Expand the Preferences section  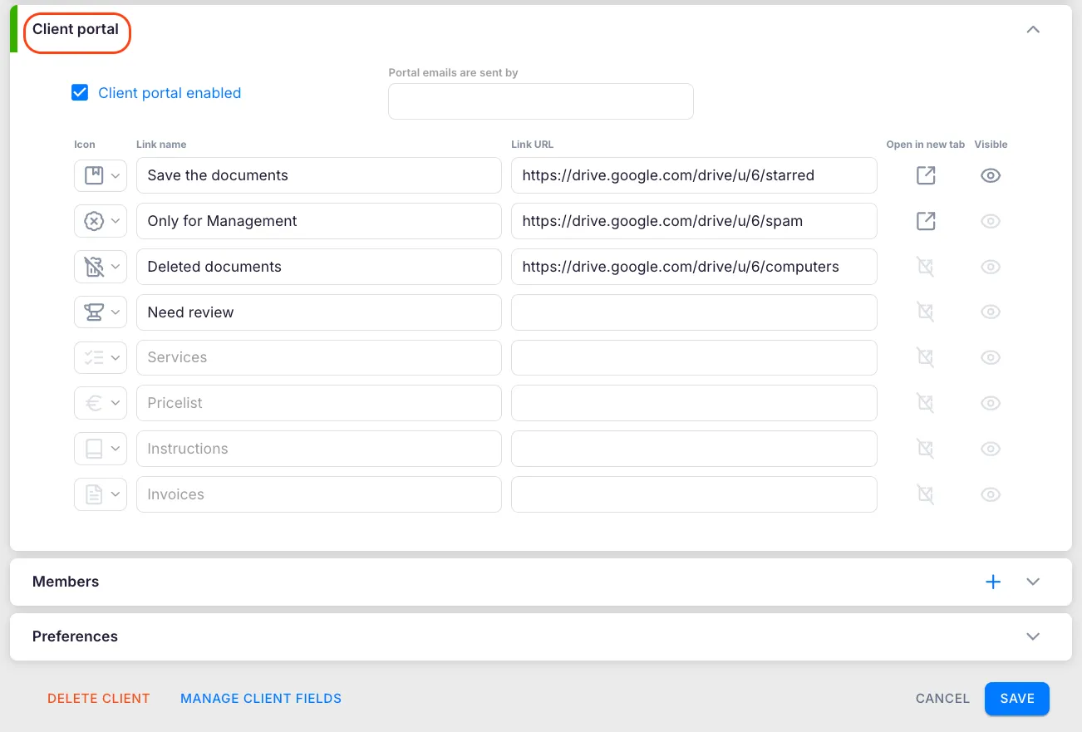coord(1033,636)
